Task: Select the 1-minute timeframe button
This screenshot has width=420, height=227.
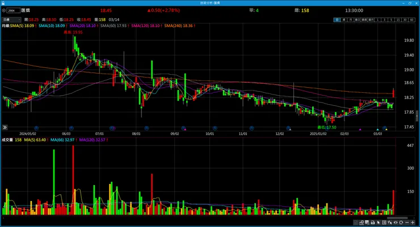Action: [x=377, y=20]
